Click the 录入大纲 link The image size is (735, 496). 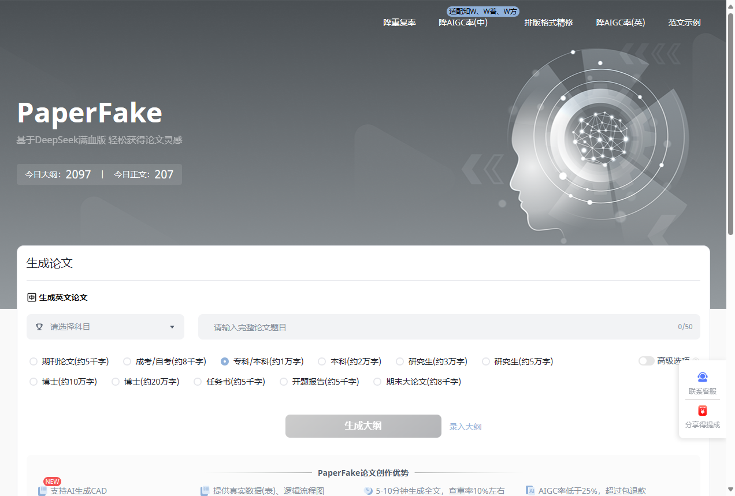pyautogui.click(x=465, y=427)
